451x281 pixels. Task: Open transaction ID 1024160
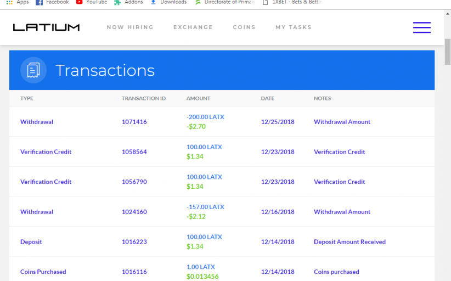(x=134, y=212)
